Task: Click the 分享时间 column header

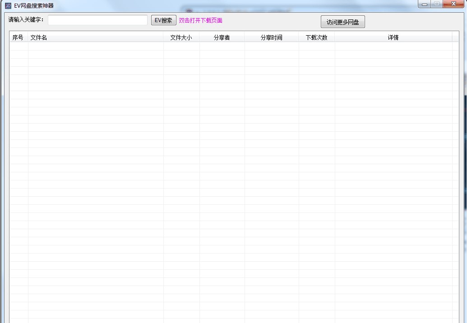Action: pyautogui.click(x=271, y=37)
